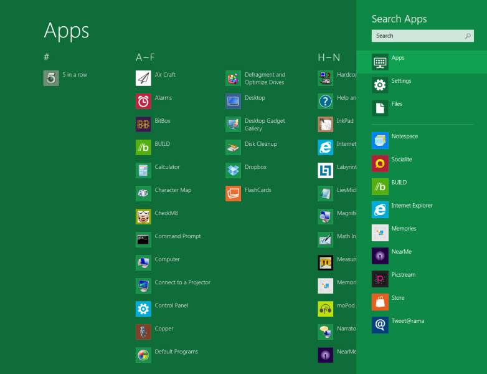Image resolution: width=487 pixels, height=374 pixels.
Task: Launch the Command Prompt icon
Action: click(143, 240)
